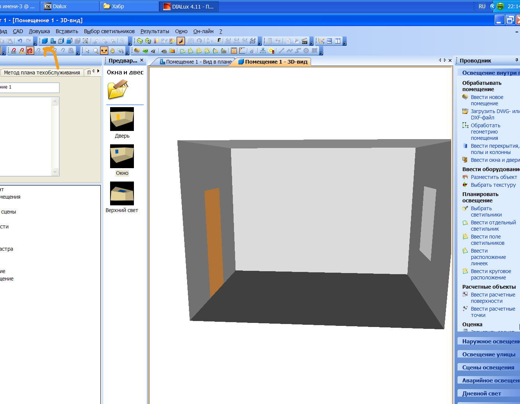Click the pin icon on Проводник panel

[517, 60]
